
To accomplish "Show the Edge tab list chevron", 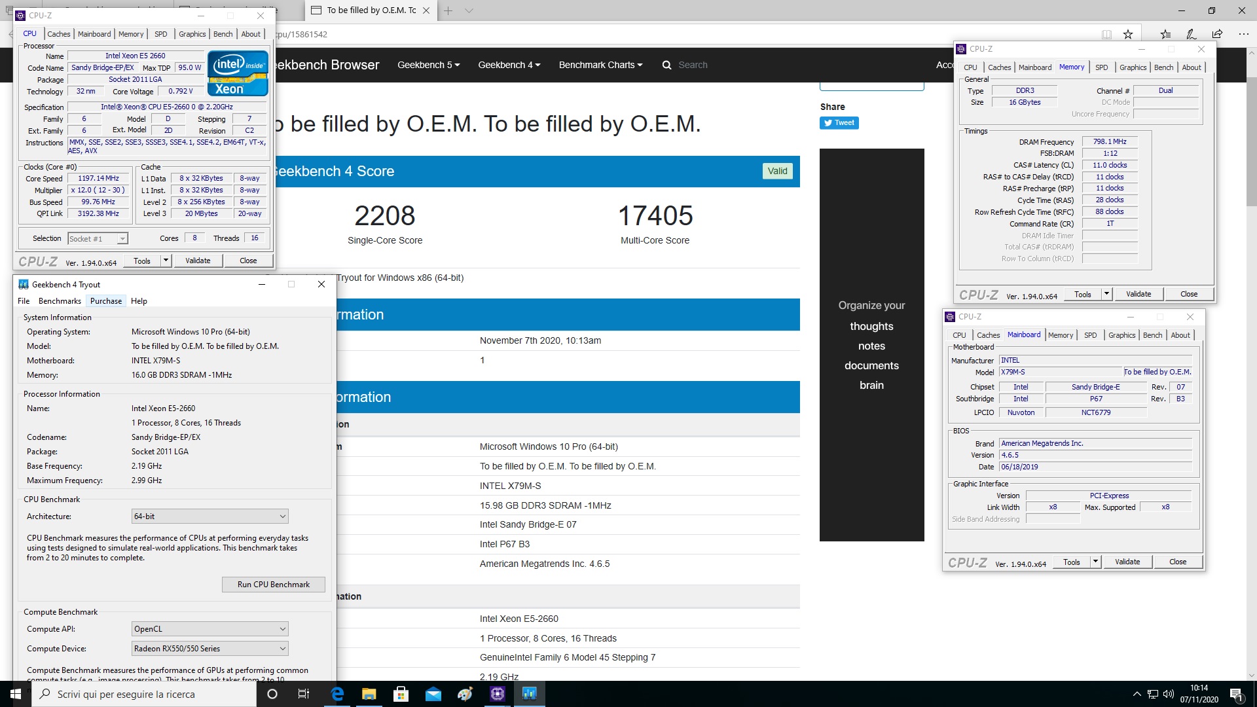I will (469, 10).
